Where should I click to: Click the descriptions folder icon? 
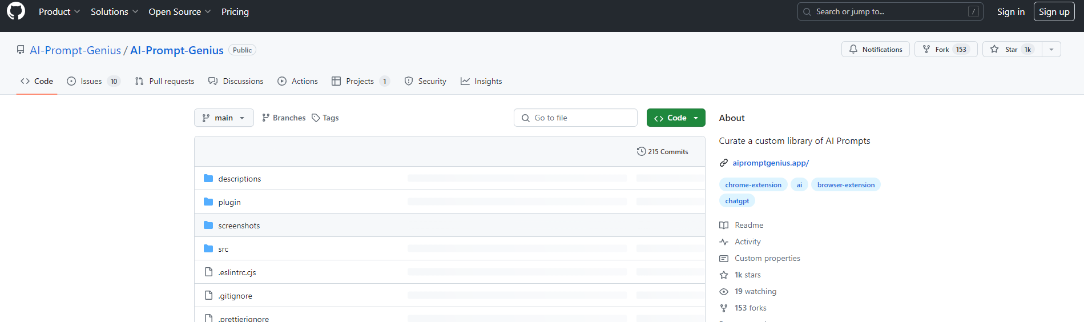click(x=208, y=179)
